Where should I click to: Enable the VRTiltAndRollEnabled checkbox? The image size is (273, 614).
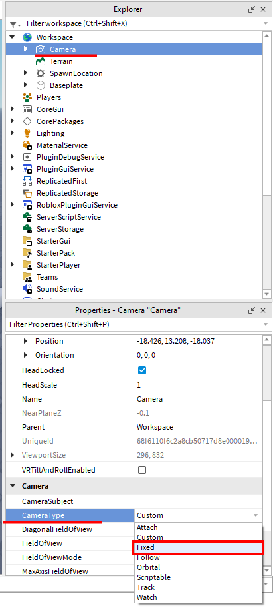pyautogui.click(x=142, y=470)
